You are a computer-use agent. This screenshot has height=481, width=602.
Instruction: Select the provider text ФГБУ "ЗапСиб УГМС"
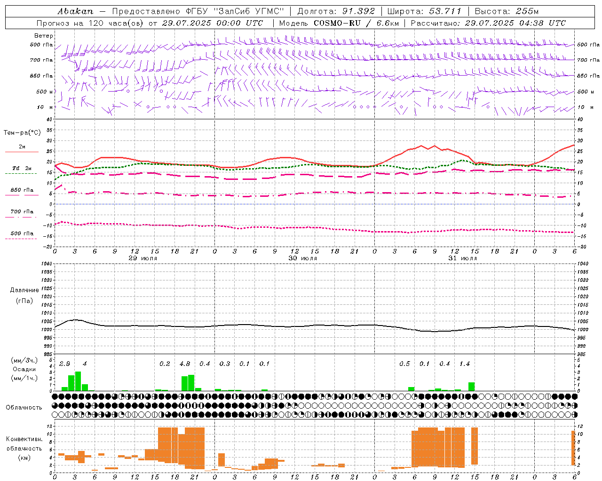coord(235,11)
